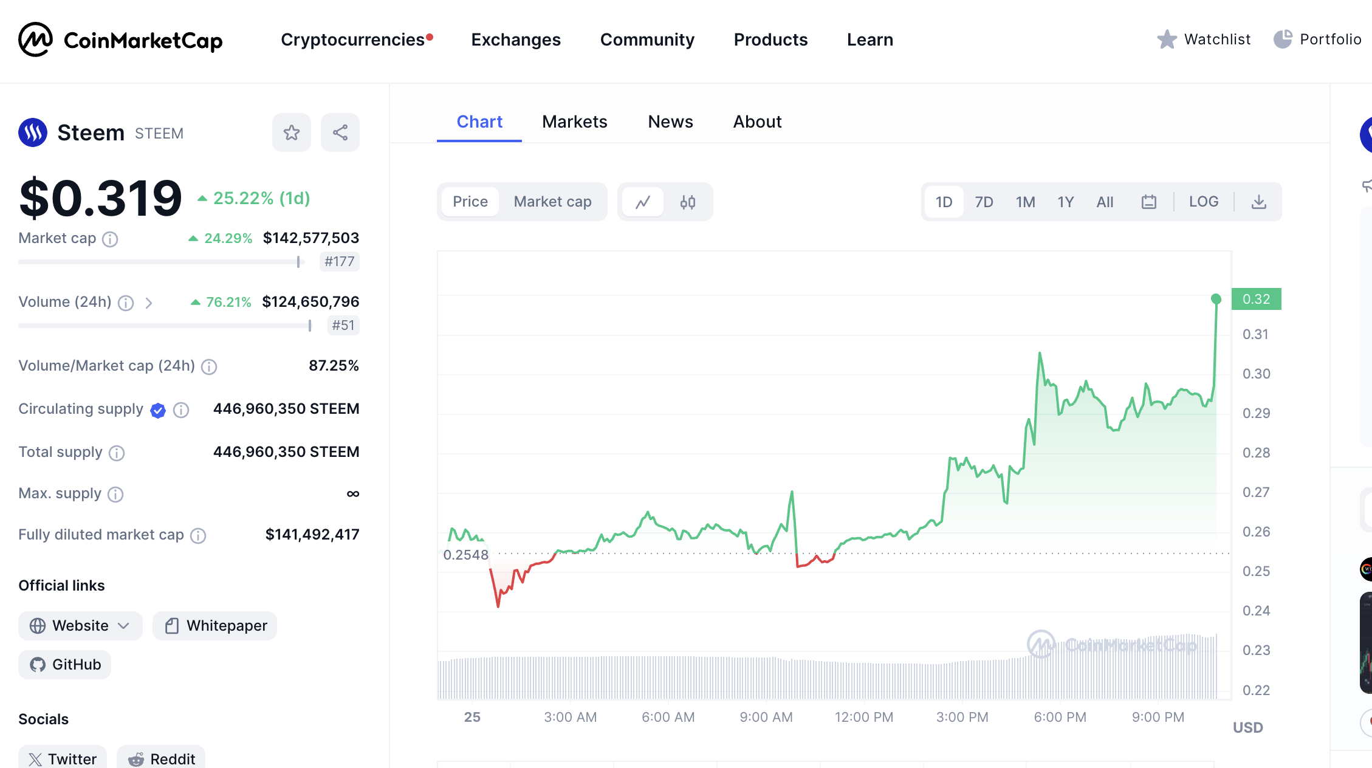Click the share icon next to Steem
1372x768 pixels.
[x=340, y=132]
